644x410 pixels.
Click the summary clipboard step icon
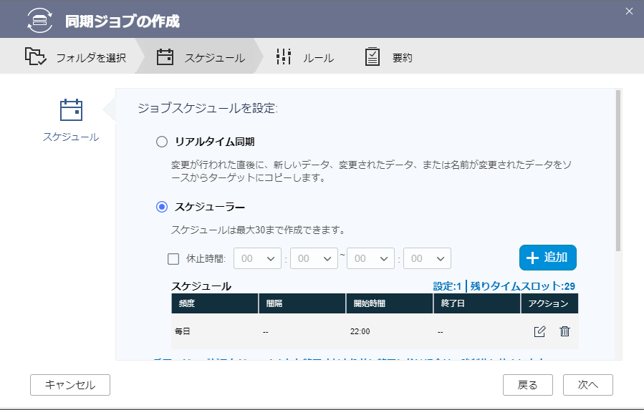pos(373,57)
